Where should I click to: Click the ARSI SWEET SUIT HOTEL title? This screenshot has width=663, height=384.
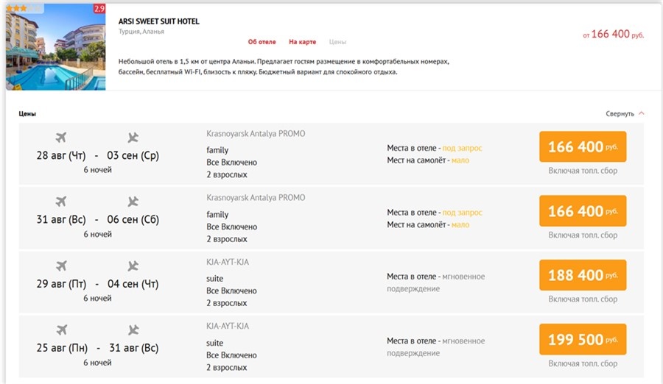tap(158, 21)
